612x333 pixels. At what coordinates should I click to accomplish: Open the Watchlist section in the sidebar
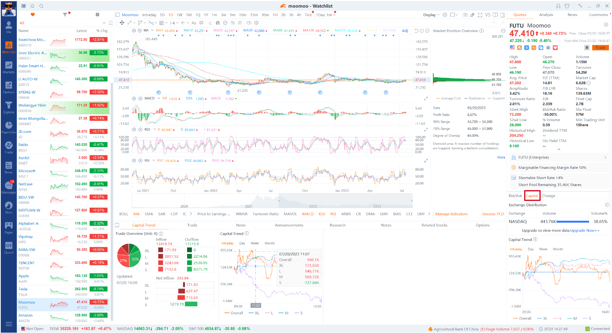coord(8,47)
